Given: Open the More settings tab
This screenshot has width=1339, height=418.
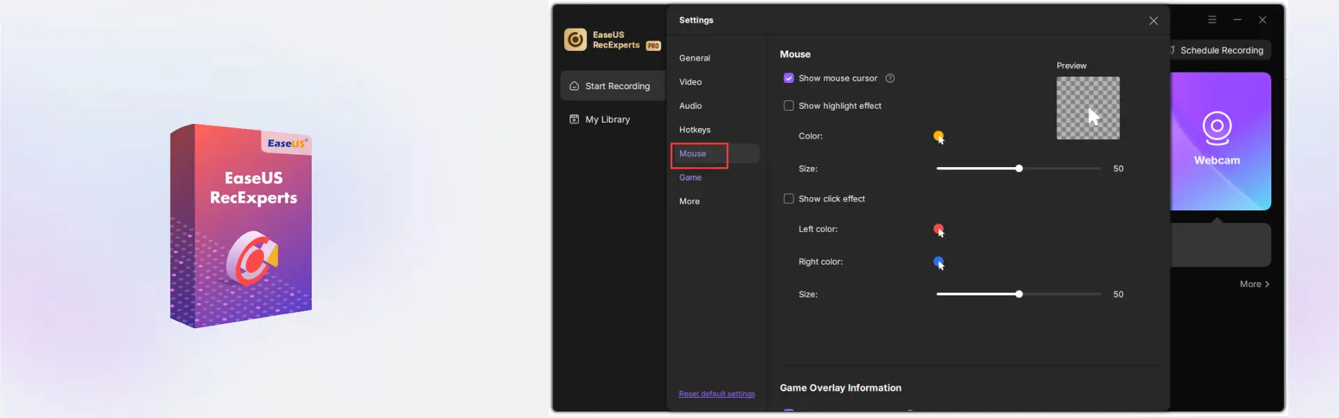Looking at the screenshot, I should [x=689, y=201].
